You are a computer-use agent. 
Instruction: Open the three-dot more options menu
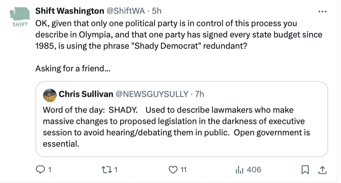(x=322, y=11)
